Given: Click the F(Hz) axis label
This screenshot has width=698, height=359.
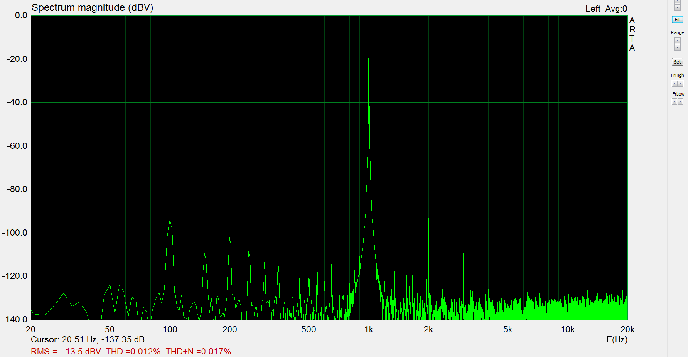Looking at the screenshot, I should pyautogui.click(x=617, y=339).
